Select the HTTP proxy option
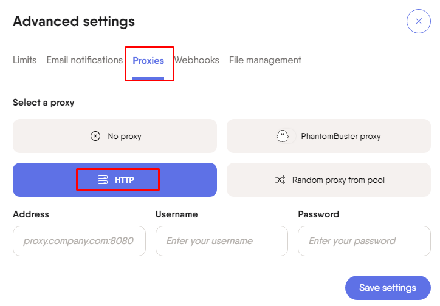Viewport: 440px width, 306px height. (x=115, y=180)
